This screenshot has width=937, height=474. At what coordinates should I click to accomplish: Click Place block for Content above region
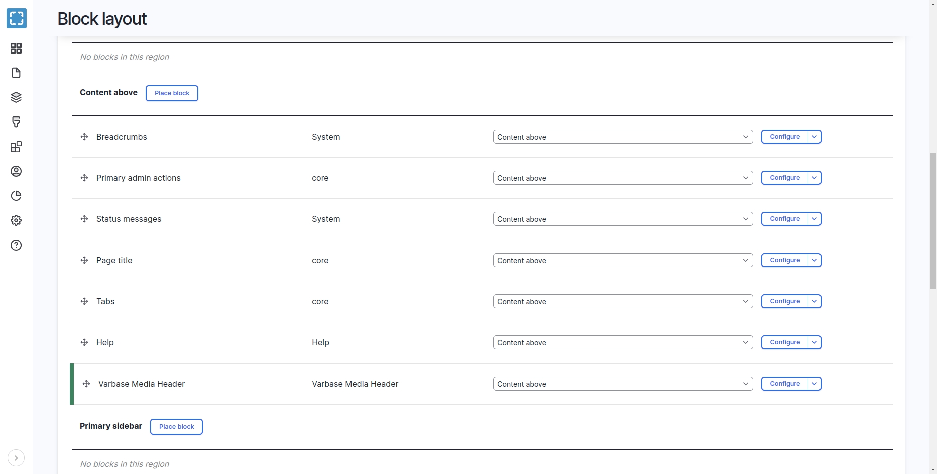(x=172, y=93)
